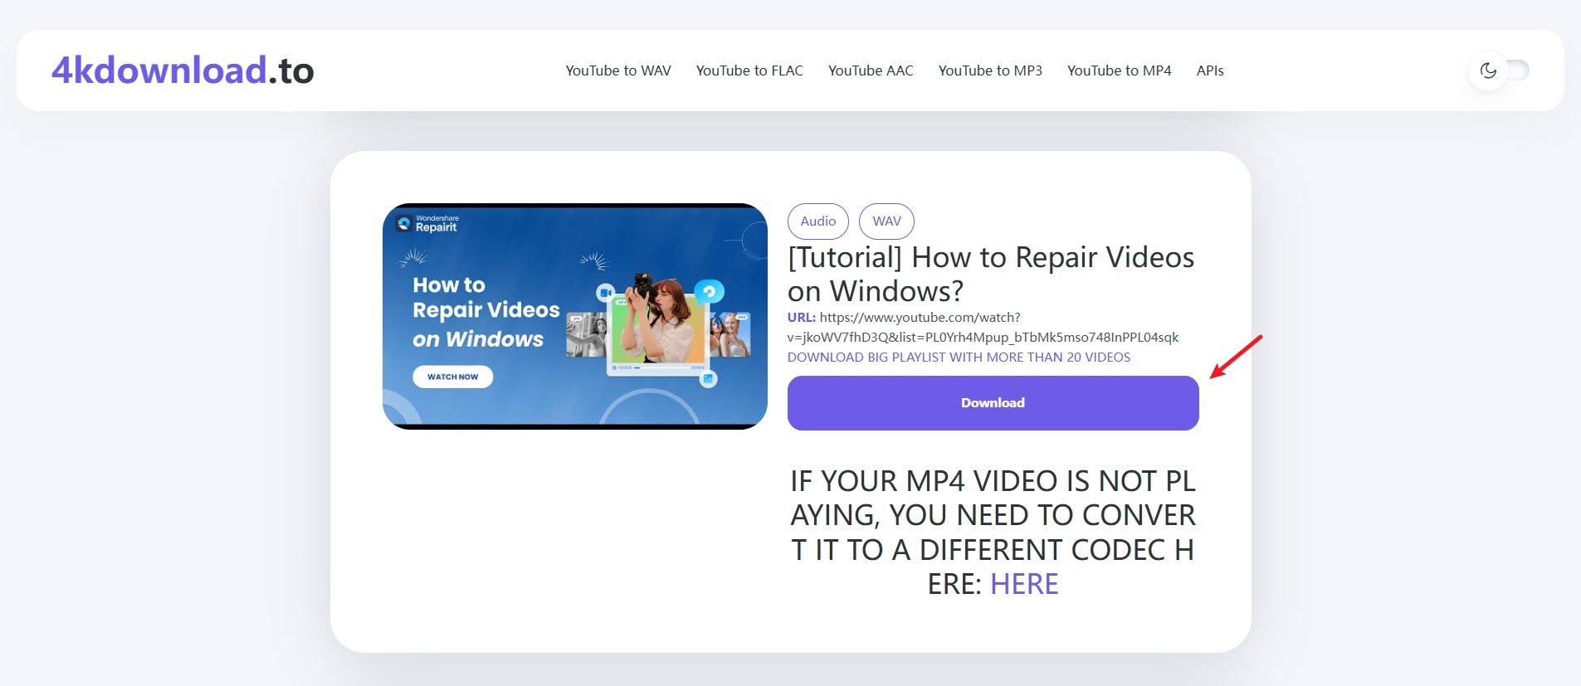Click the YouTube URL text

click(983, 328)
